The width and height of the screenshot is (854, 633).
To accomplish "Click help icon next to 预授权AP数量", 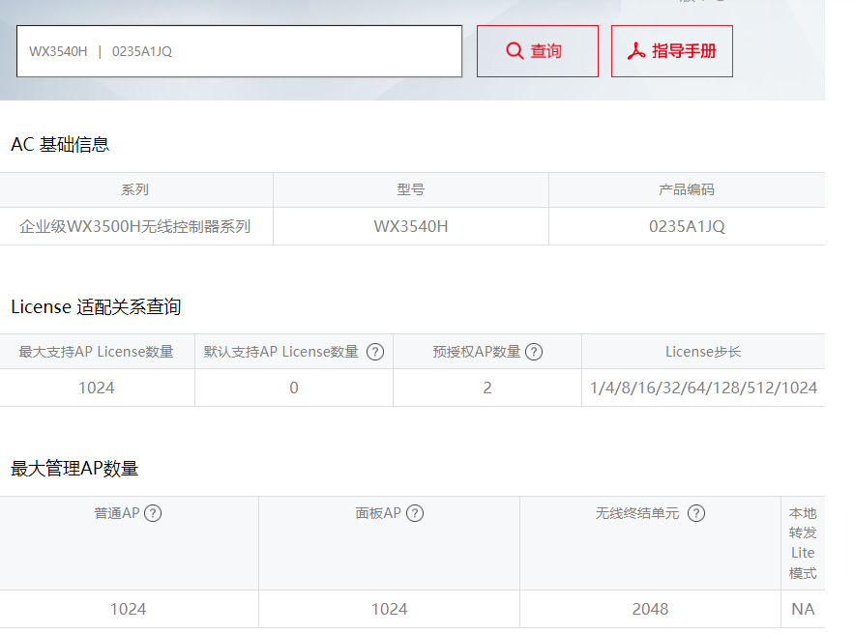I will point(534,352).
